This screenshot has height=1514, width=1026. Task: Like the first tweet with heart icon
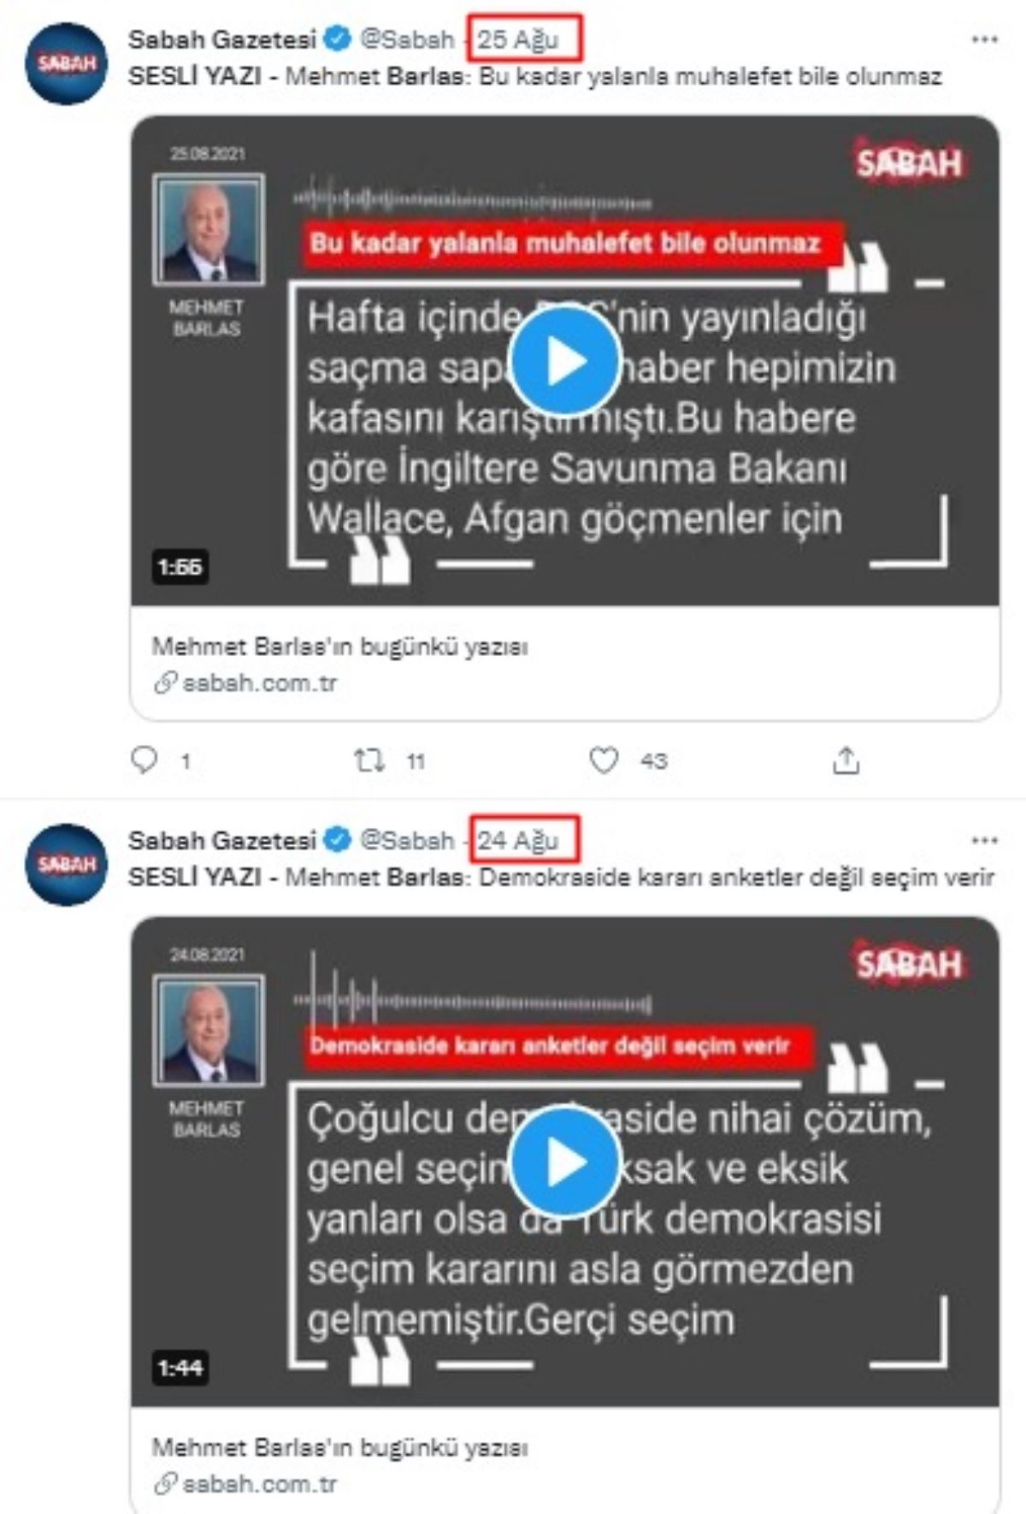(x=604, y=760)
